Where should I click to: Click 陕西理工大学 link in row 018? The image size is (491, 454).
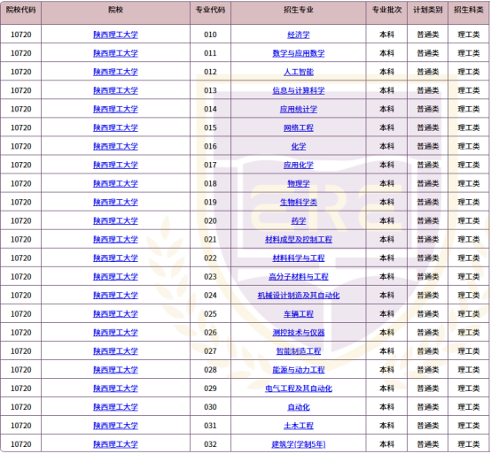(115, 183)
